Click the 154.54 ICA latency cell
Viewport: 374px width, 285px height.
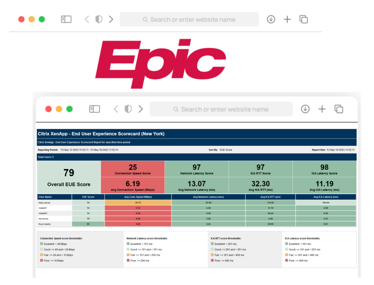click(326, 202)
